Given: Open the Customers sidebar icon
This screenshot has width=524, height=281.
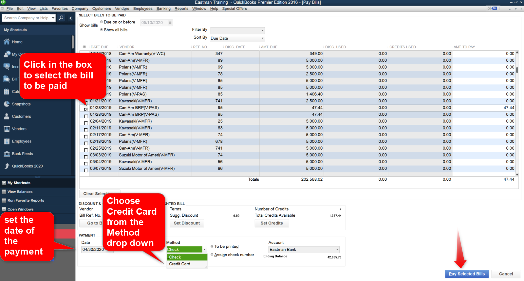Looking at the screenshot, I should [x=7, y=116].
